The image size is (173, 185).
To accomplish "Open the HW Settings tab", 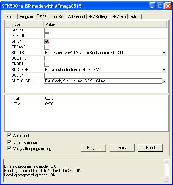I will pyautogui.click(x=98, y=17).
